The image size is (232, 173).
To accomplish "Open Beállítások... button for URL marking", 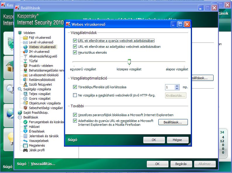I will (173, 122).
